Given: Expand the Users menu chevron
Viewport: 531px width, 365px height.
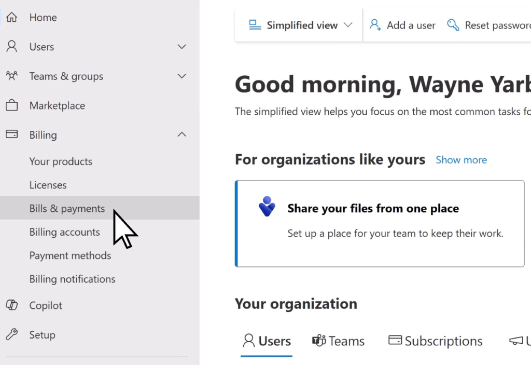Looking at the screenshot, I should [182, 47].
